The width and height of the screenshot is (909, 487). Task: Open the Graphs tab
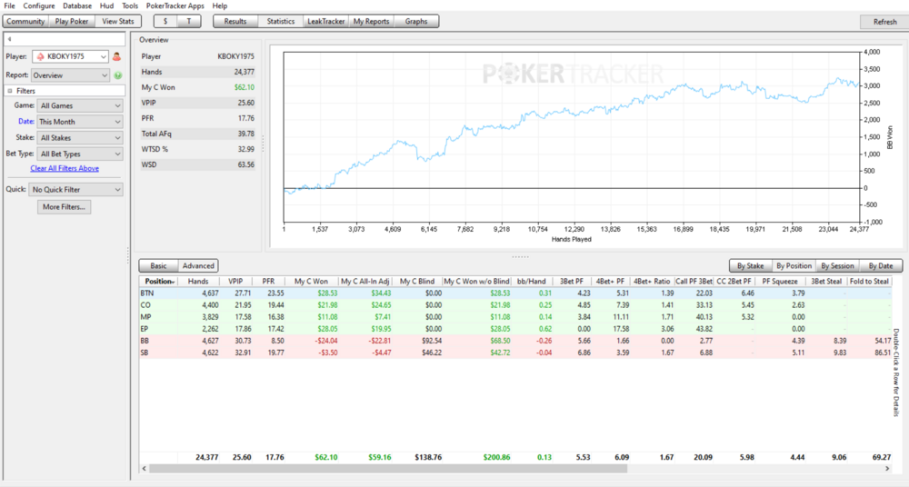(416, 21)
